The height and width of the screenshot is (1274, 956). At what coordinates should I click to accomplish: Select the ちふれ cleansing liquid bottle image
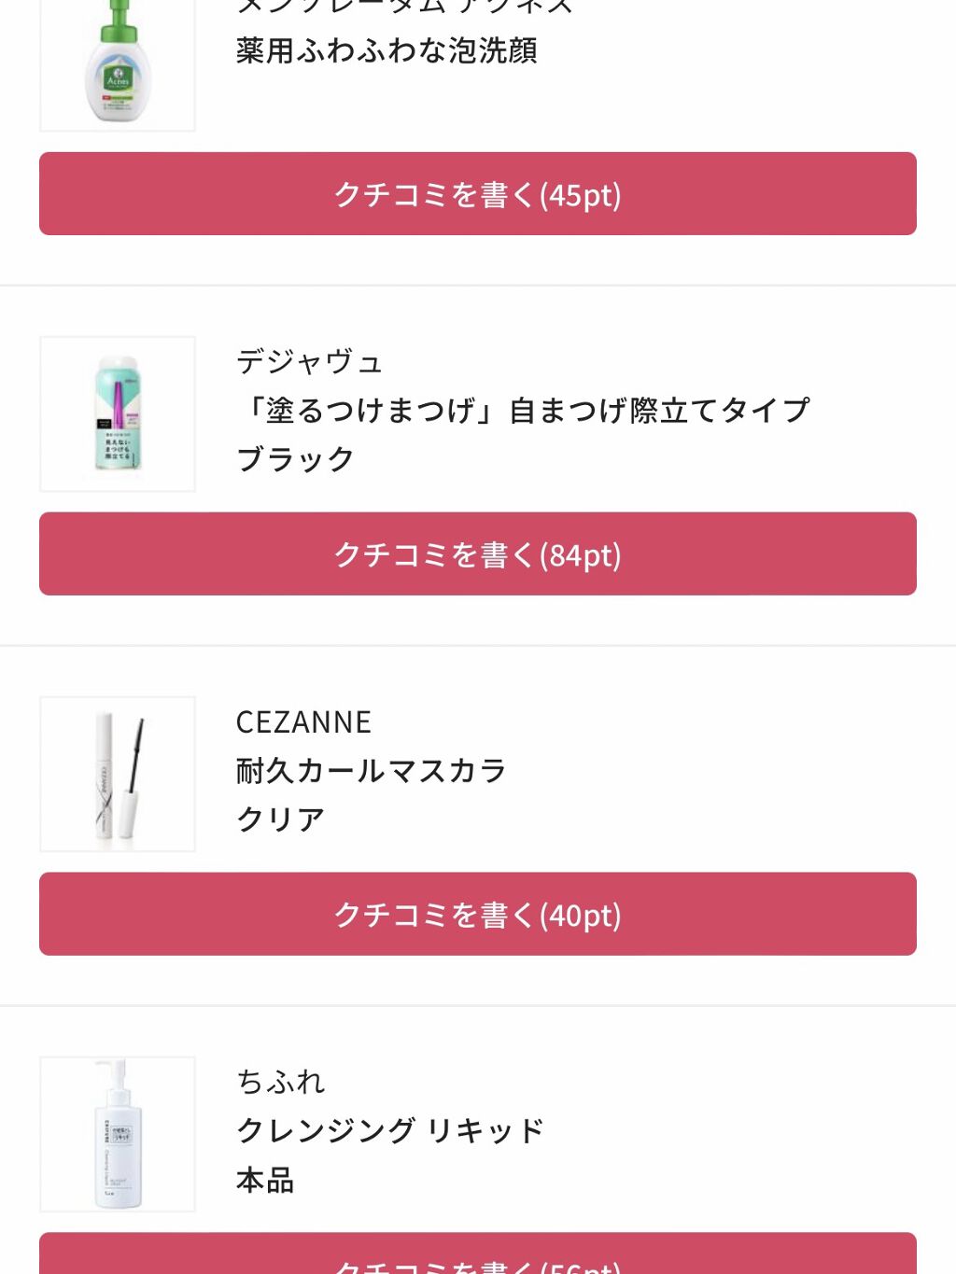coord(118,1133)
